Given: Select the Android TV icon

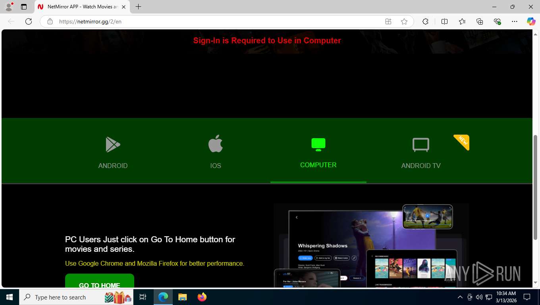Looking at the screenshot, I should [421, 145].
